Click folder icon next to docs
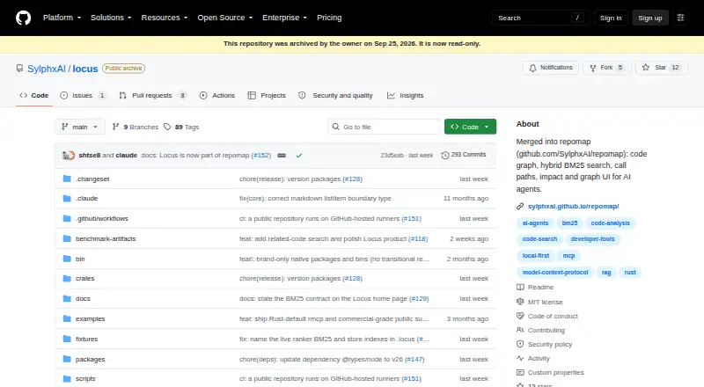Screen dimensions: 704x387 [x=67, y=298]
